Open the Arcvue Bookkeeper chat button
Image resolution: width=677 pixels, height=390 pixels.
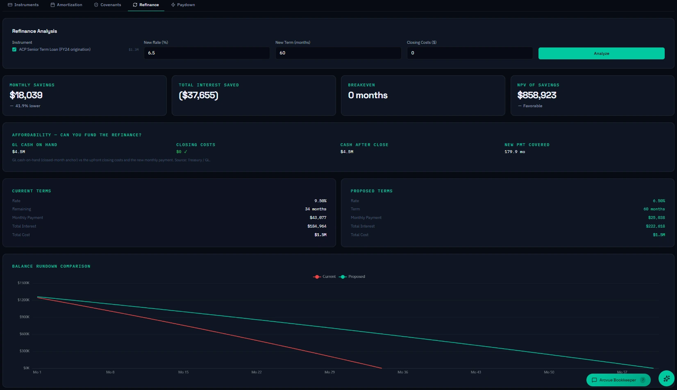click(x=618, y=380)
